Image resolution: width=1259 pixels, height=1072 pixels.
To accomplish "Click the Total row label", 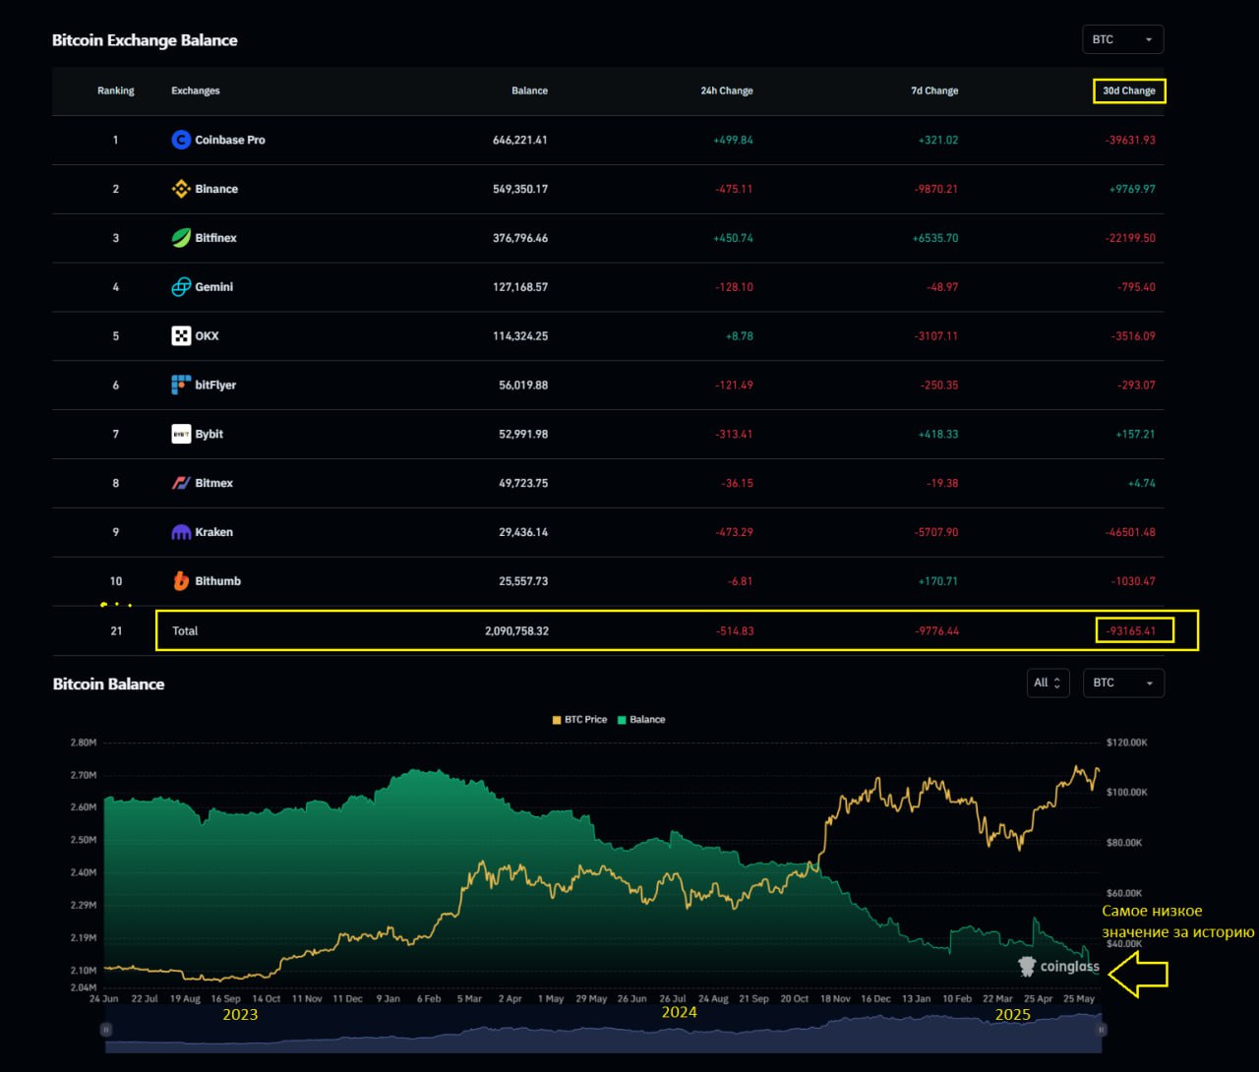I will coord(185,631).
